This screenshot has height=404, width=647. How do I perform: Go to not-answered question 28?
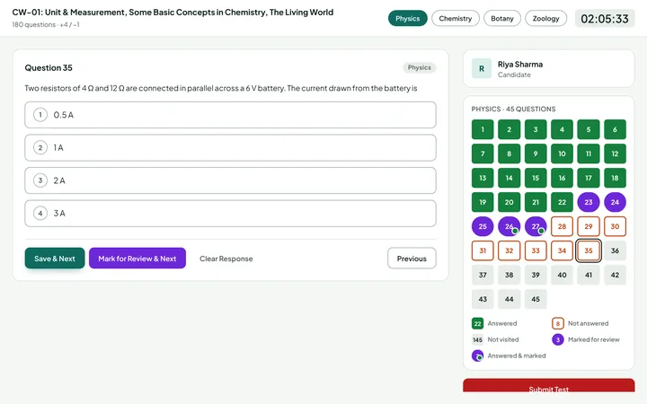click(562, 226)
